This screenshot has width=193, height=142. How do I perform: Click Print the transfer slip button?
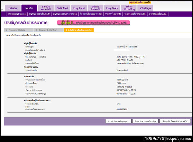pos(145,121)
